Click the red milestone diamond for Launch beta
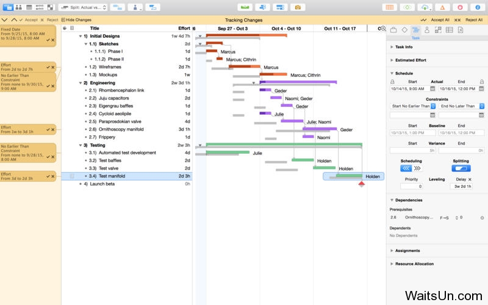The image size is (488, 305). [x=361, y=184]
